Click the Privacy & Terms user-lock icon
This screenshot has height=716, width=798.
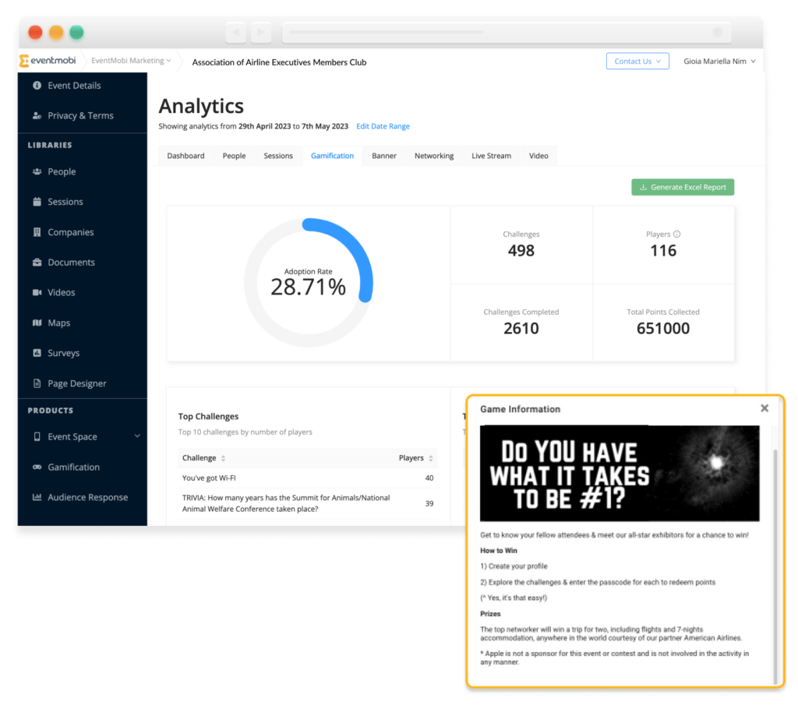click(x=37, y=115)
